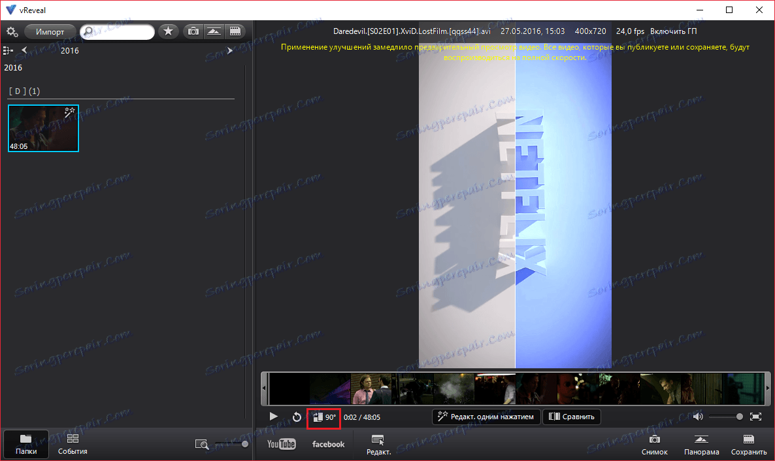Click the 400x720 resolution label
The image size is (775, 461).
590,31
